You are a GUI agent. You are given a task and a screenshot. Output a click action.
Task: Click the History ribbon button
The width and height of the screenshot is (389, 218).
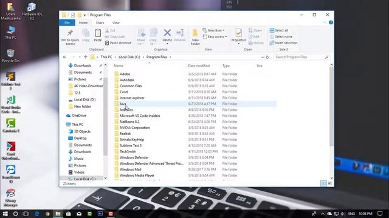(256, 43)
